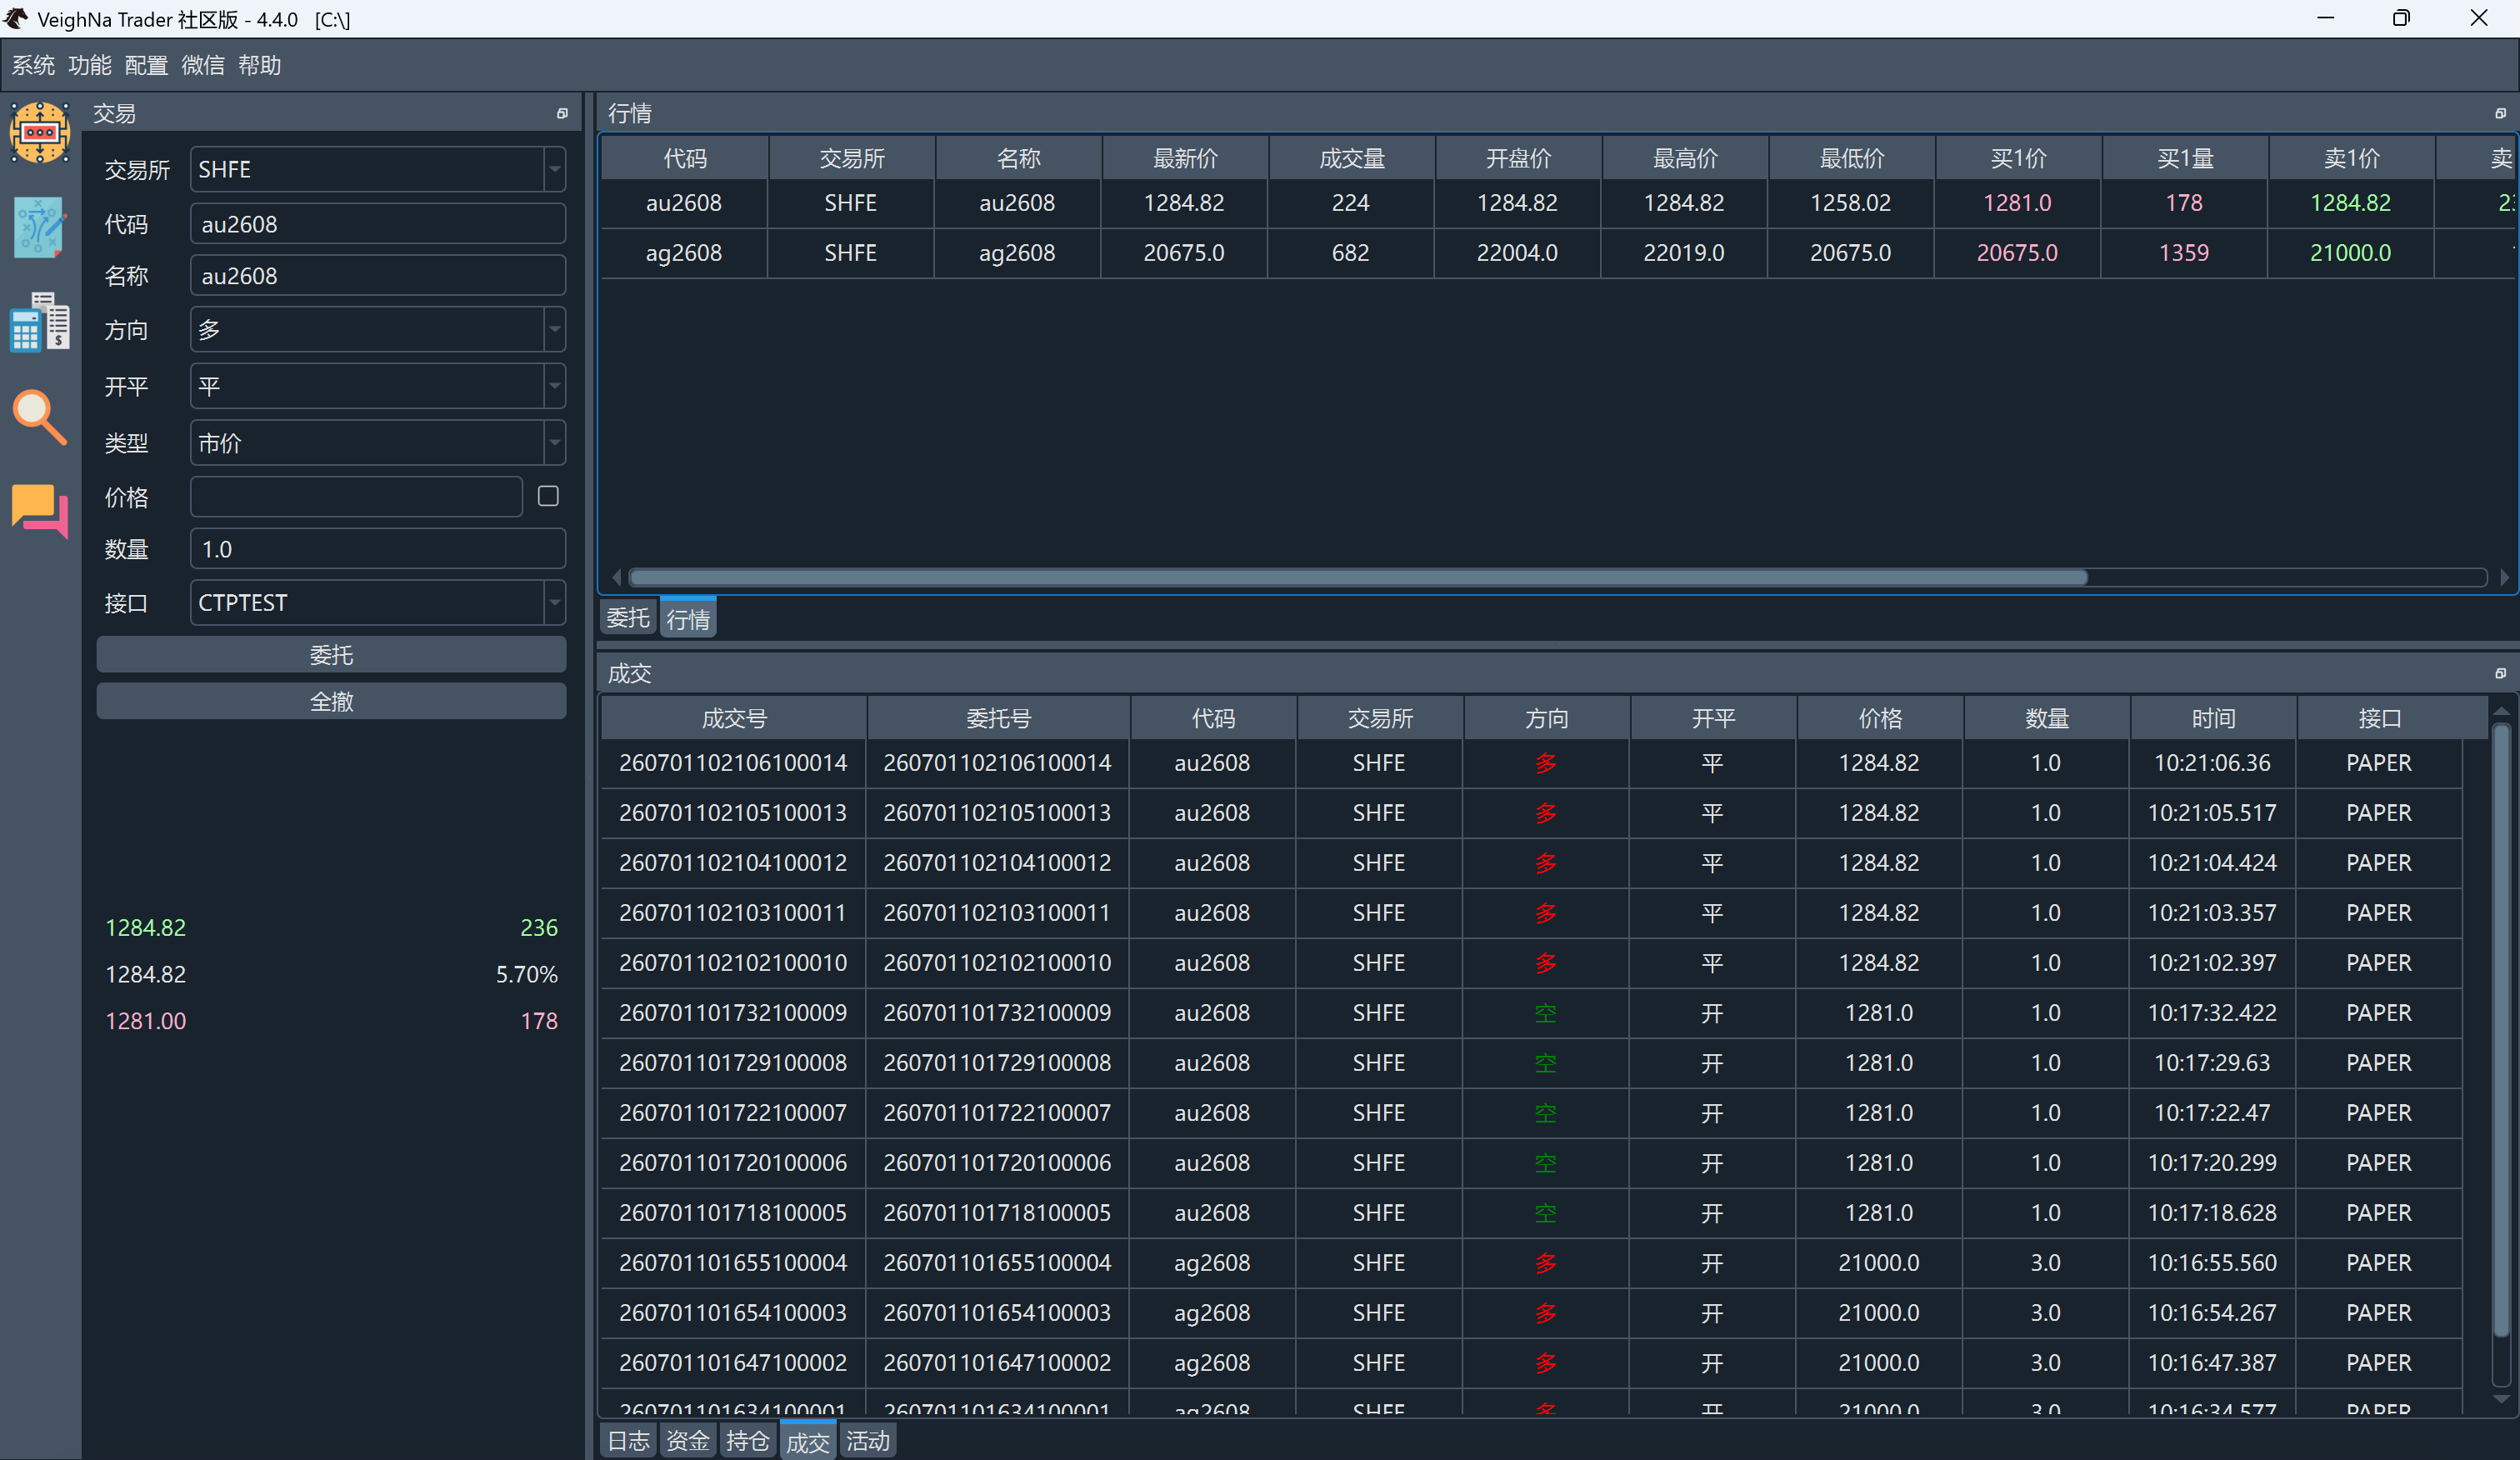
Task: Click the 委托 submit order button
Action: 331,655
